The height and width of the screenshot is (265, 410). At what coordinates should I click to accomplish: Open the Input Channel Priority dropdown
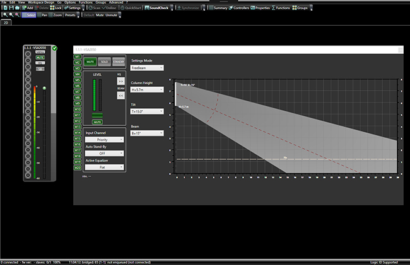[x=104, y=140]
